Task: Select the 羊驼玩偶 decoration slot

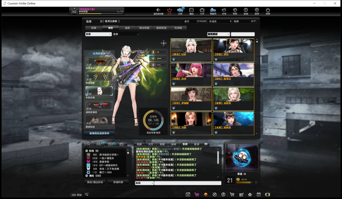Action: pyautogui.click(x=99, y=91)
